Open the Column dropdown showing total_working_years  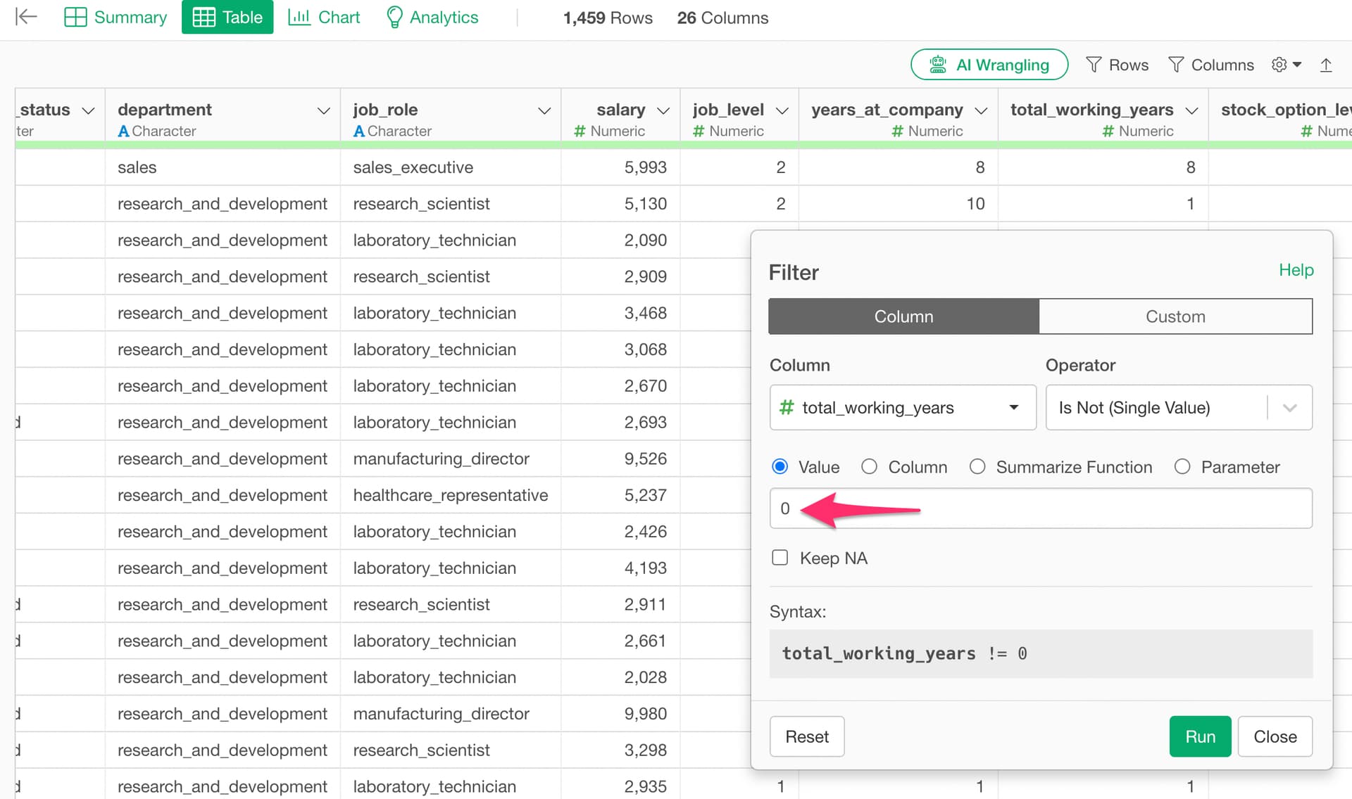[x=903, y=407]
